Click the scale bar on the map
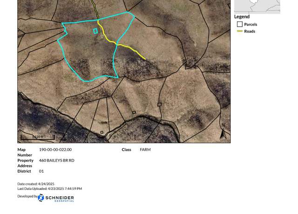This screenshot has width=298, height=214. (x=38, y=137)
